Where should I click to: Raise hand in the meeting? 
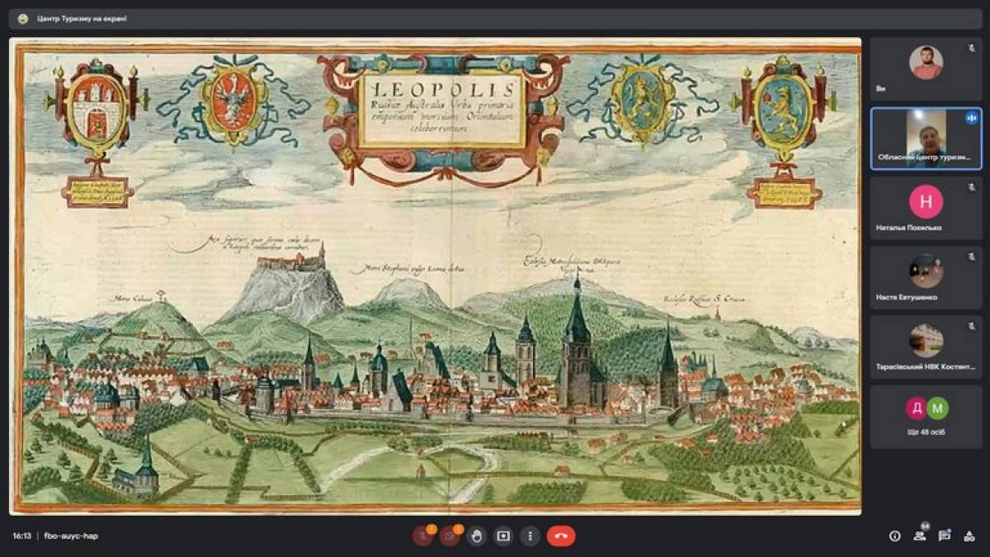(477, 536)
